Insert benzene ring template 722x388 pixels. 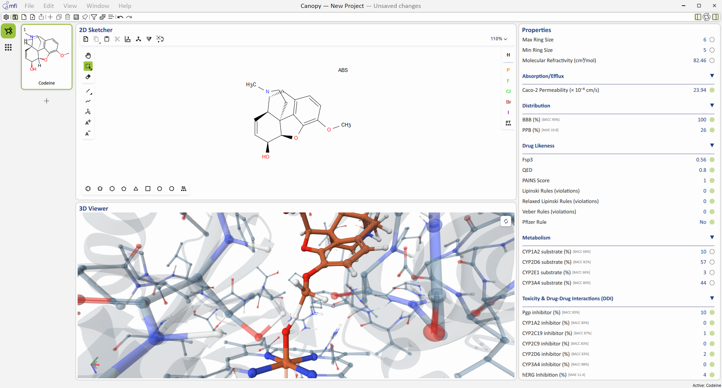pos(88,189)
